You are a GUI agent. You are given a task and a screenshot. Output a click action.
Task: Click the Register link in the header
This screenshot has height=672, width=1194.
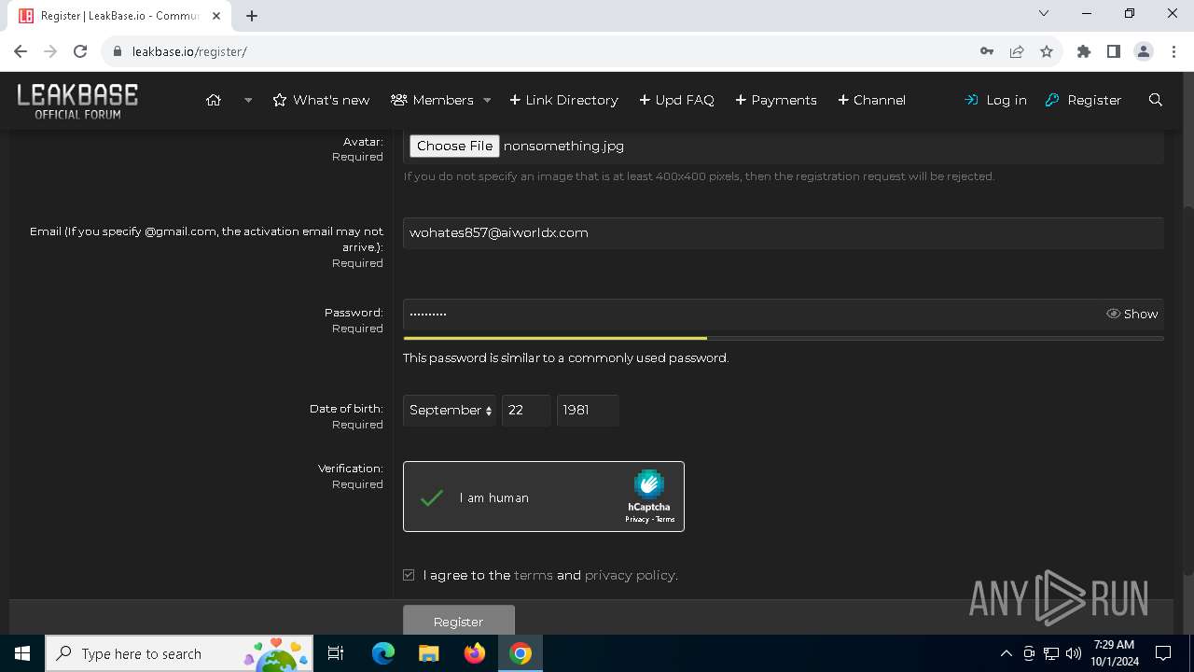click(1083, 100)
